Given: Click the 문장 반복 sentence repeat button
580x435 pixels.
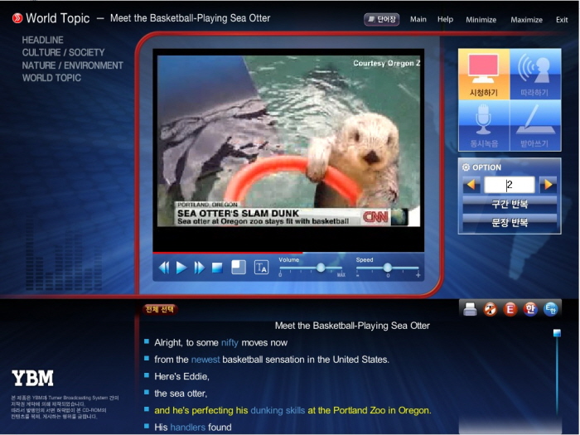Looking at the screenshot, I should pyautogui.click(x=509, y=223).
